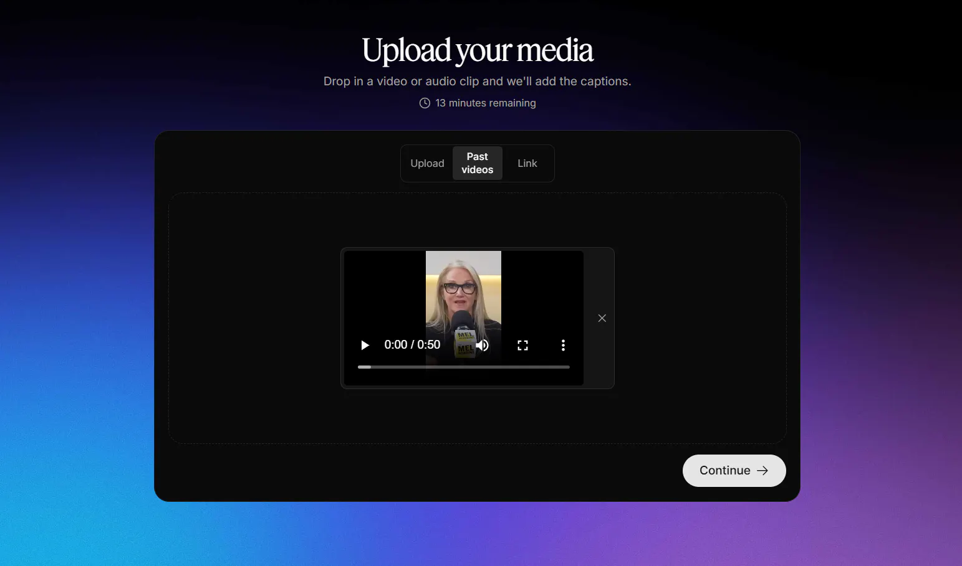Switch to the Upload tab
The height and width of the screenshot is (566, 962).
(x=427, y=163)
